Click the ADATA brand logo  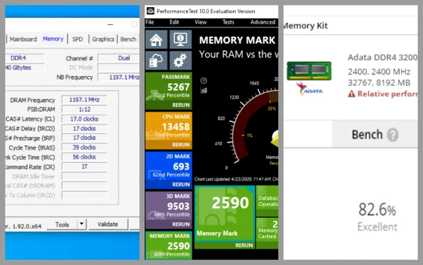(309, 89)
